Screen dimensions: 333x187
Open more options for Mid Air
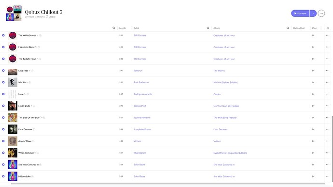pos(328,82)
